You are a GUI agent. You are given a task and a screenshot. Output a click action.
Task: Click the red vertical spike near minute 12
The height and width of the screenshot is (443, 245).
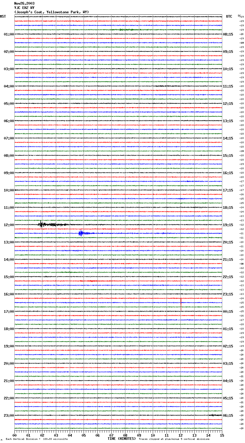[x=181, y=304]
